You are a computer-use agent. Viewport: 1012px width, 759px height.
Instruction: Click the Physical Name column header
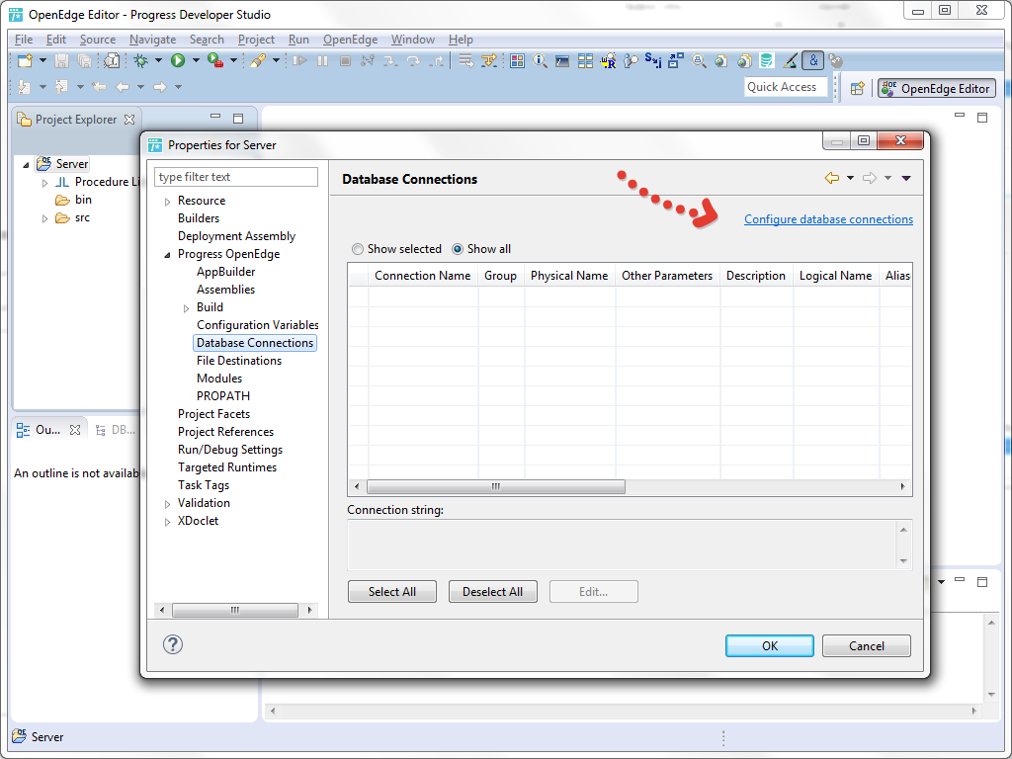coord(569,276)
